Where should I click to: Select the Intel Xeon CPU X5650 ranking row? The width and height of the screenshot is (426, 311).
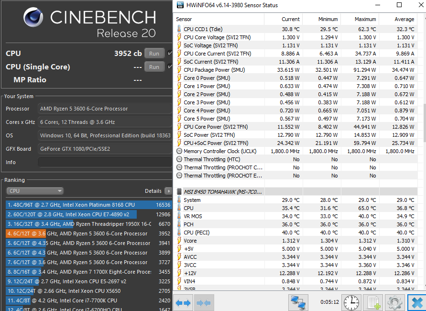pos(89,291)
